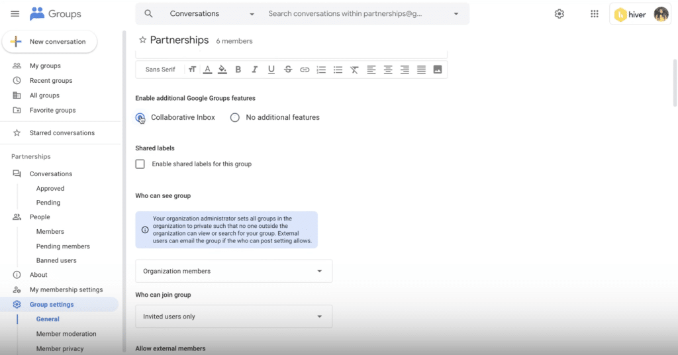Open Banned users
Viewport: 678px width, 355px height.
point(56,260)
